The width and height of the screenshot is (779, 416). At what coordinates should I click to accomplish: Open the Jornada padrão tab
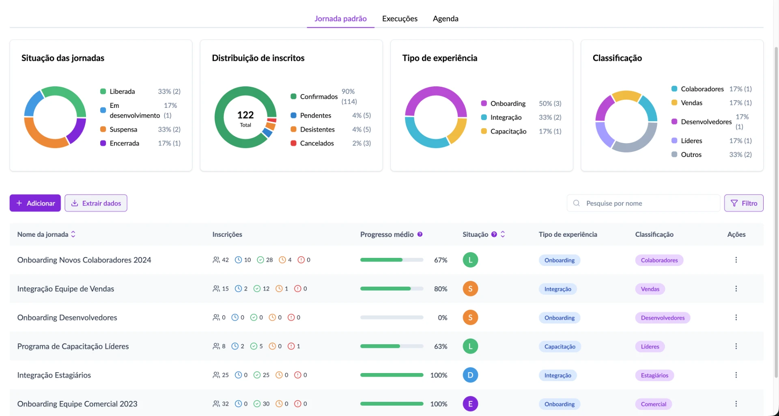[340, 19]
